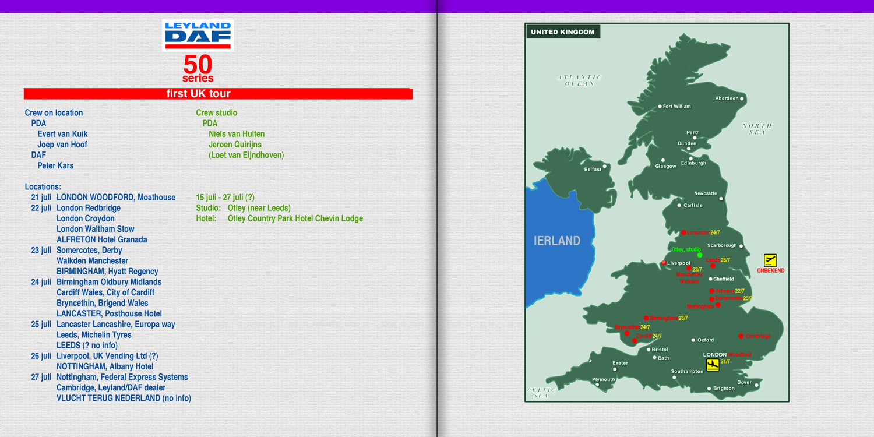Click the white Fort William city dot
874x437 pixels.
point(660,107)
